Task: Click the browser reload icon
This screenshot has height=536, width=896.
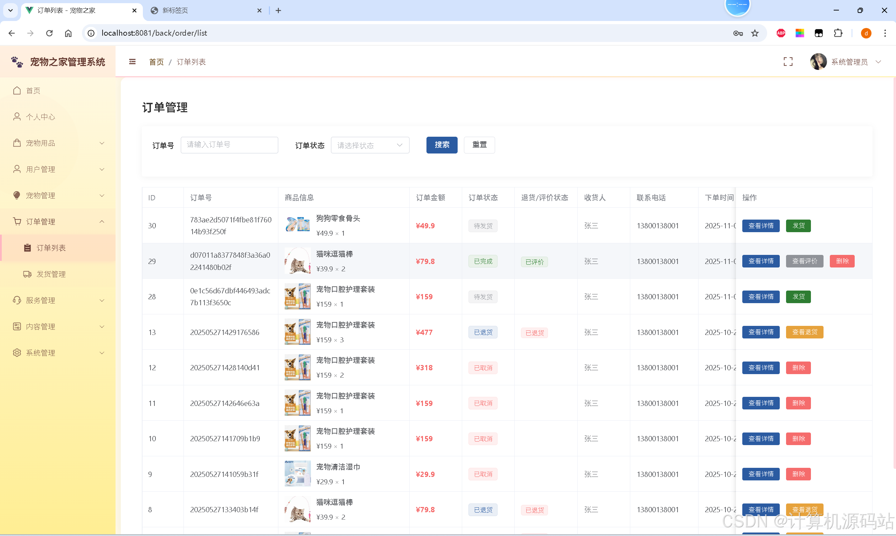Action: [x=49, y=33]
